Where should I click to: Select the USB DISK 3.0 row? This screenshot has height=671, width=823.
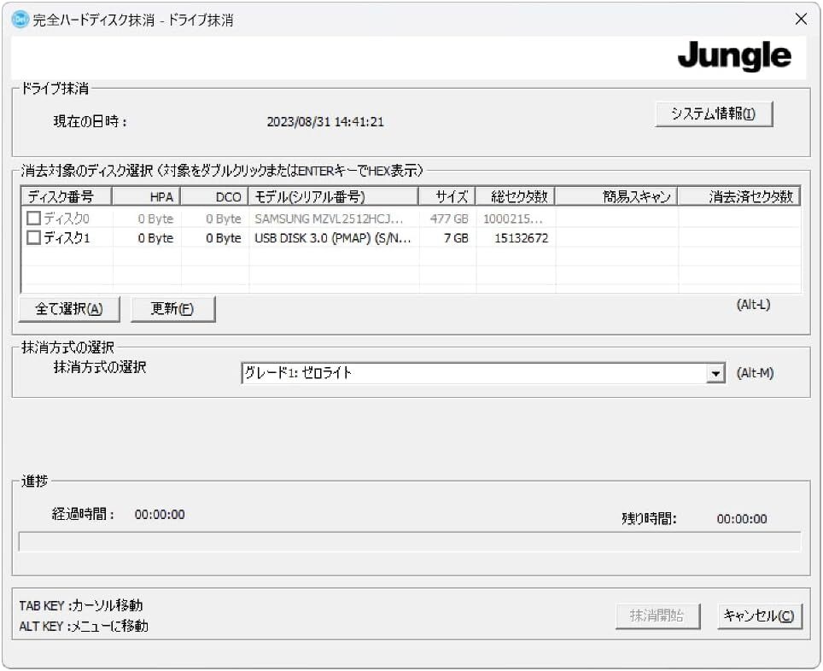(x=333, y=238)
